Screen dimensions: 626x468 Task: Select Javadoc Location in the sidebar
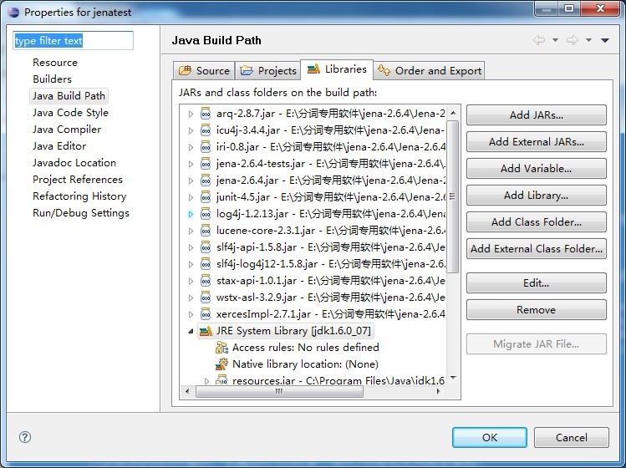(74, 163)
